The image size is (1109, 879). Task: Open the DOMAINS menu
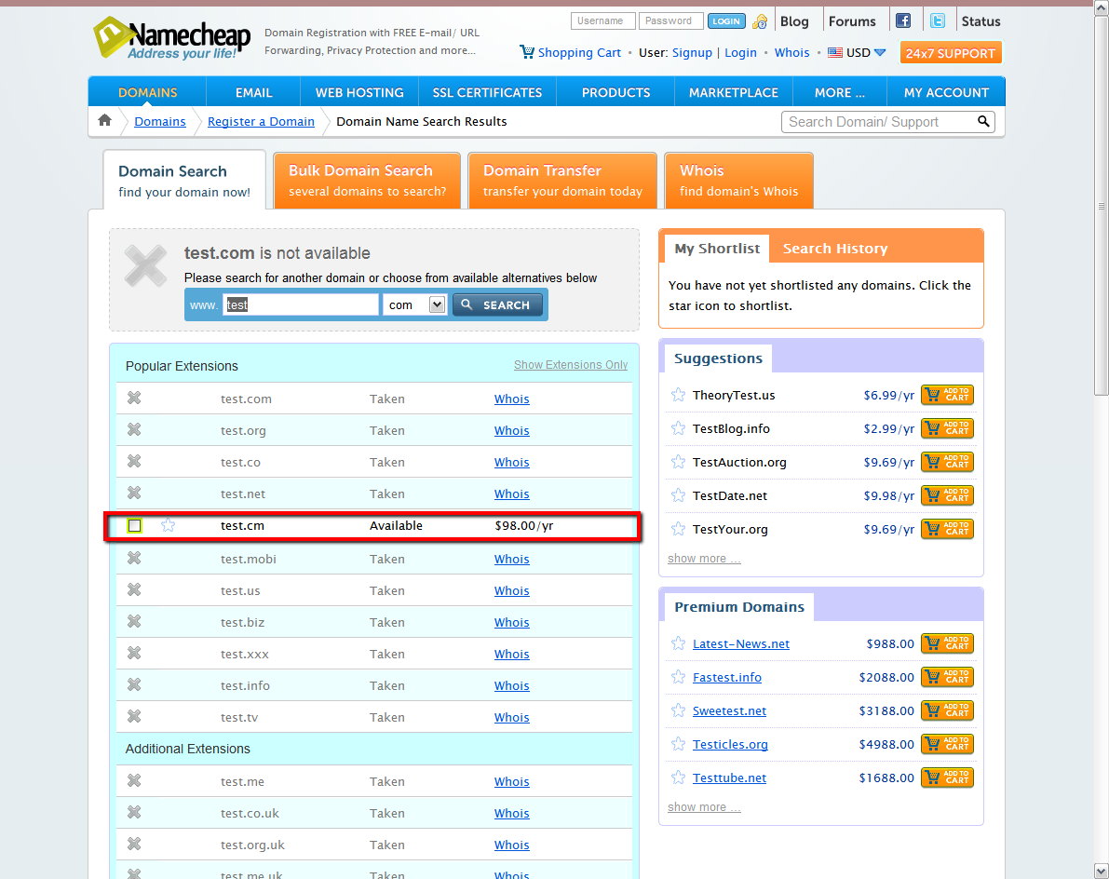(x=147, y=92)
